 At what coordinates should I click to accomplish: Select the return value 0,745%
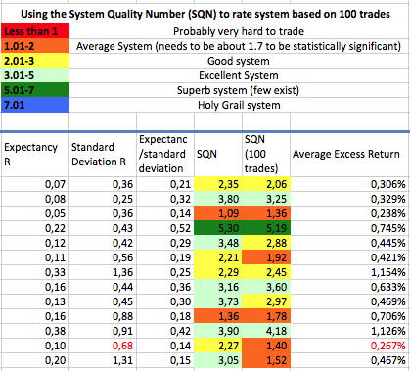349,228
